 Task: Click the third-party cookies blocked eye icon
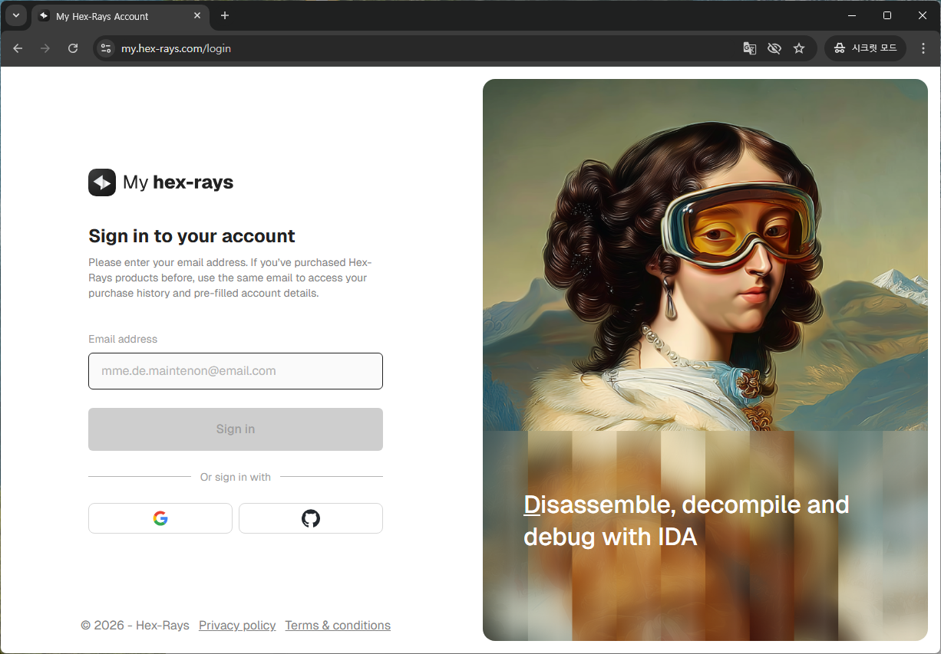(774, 48)
